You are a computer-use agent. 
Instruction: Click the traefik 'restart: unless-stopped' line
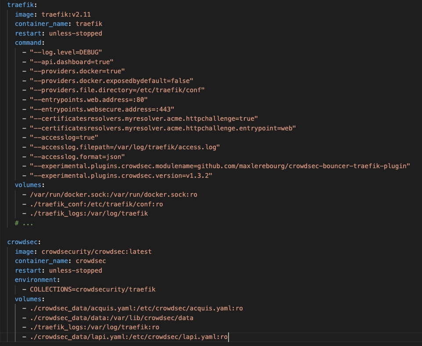pyautogui.click(x=58, y=33)
